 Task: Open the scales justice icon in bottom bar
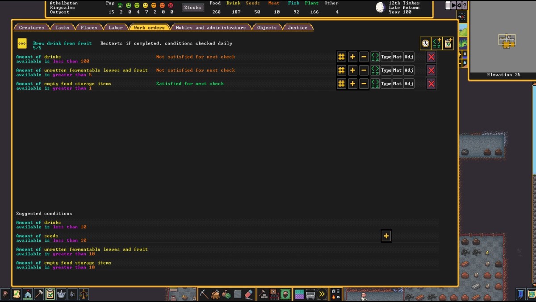[x=84, y=294]
